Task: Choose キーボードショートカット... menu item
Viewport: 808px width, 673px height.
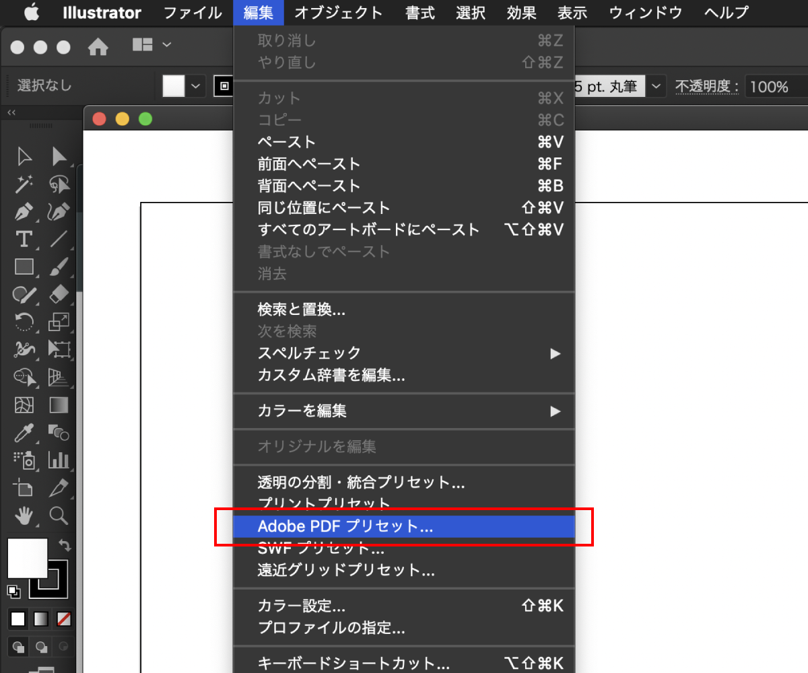Action: click(403, 664)
